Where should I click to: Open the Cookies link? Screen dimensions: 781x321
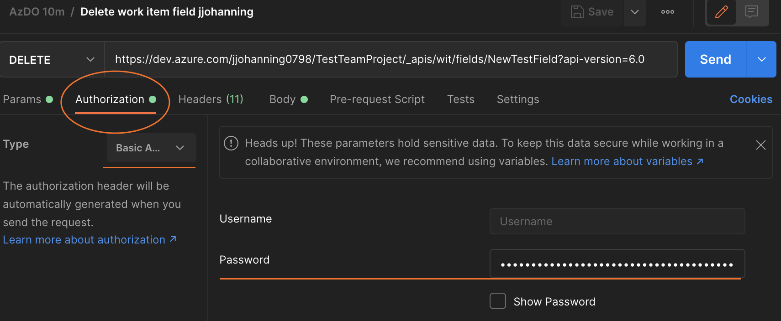[750, 99]
